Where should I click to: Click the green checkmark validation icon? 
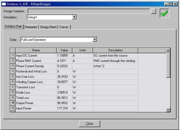coord(165,13)
